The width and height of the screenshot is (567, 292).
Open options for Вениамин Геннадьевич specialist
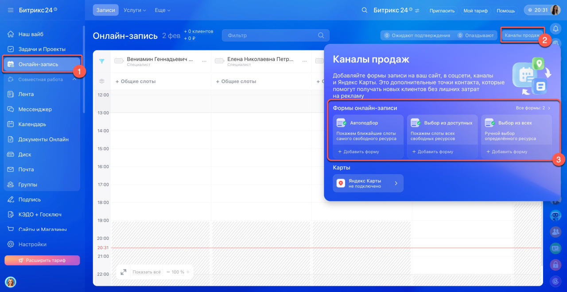coord(204,61)
